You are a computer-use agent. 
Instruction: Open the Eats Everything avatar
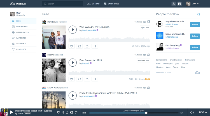tap(160, 47)
